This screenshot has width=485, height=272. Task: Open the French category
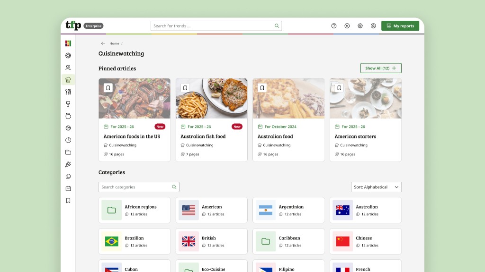[x=366, y=266]
